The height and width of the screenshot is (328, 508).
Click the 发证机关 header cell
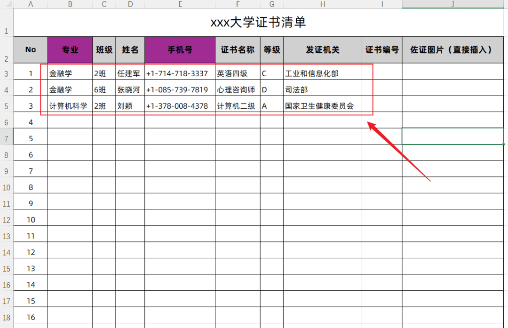coord(322,49)
